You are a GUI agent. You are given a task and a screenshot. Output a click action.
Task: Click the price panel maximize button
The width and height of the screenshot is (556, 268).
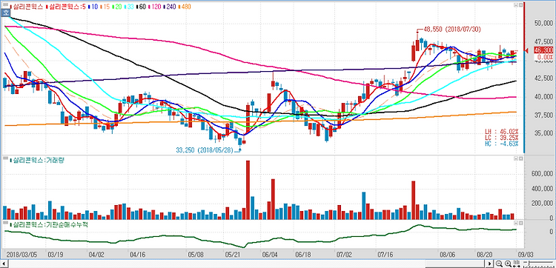pyautogui.click(x=520, y=5)
